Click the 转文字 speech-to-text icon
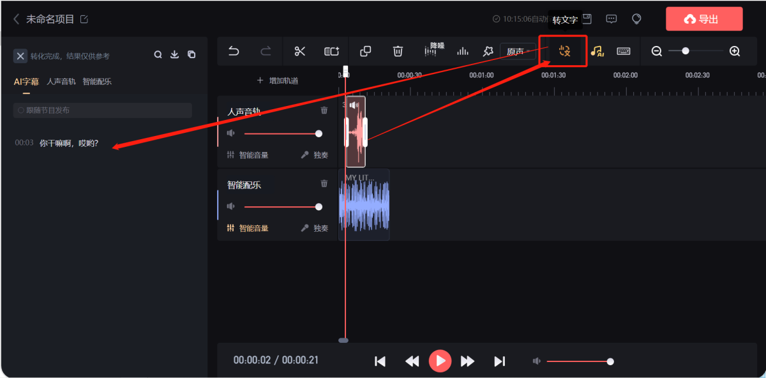Image resolution: width=766 pixels, height=378 pixels. pyautogui.click(x=564, y=52)
